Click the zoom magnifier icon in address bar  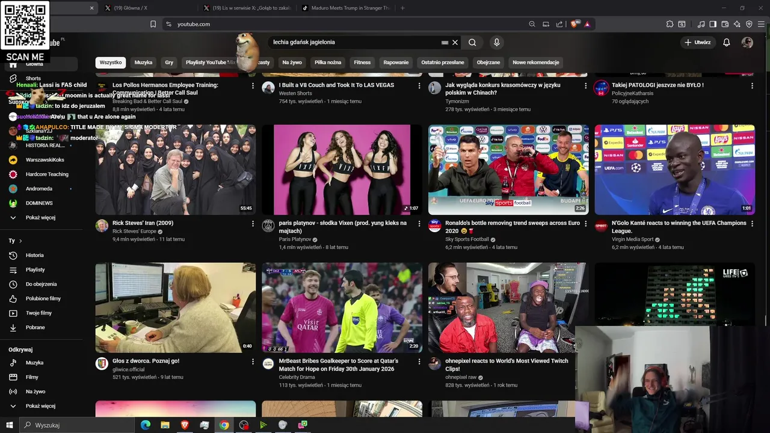(x=532, y=24)
